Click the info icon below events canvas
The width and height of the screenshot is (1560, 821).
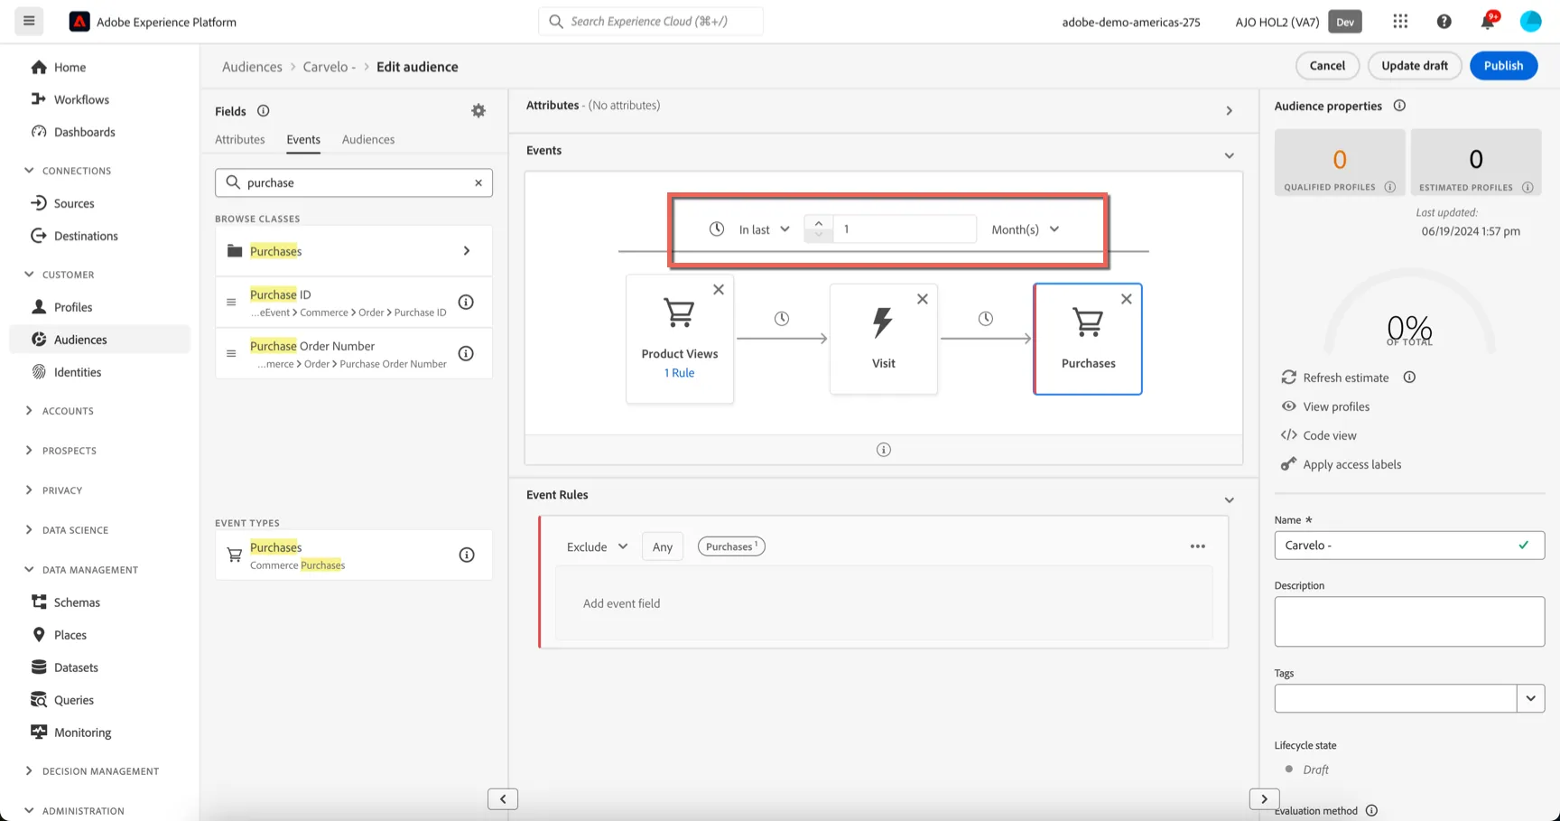tap(884, 450)
